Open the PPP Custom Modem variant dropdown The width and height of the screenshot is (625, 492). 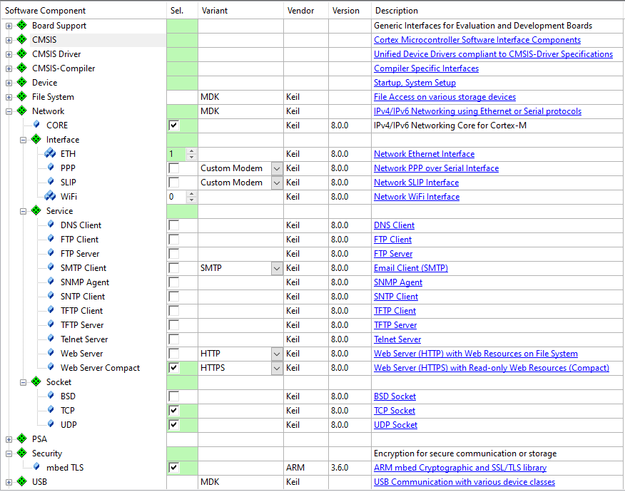(x=276, y=168)
